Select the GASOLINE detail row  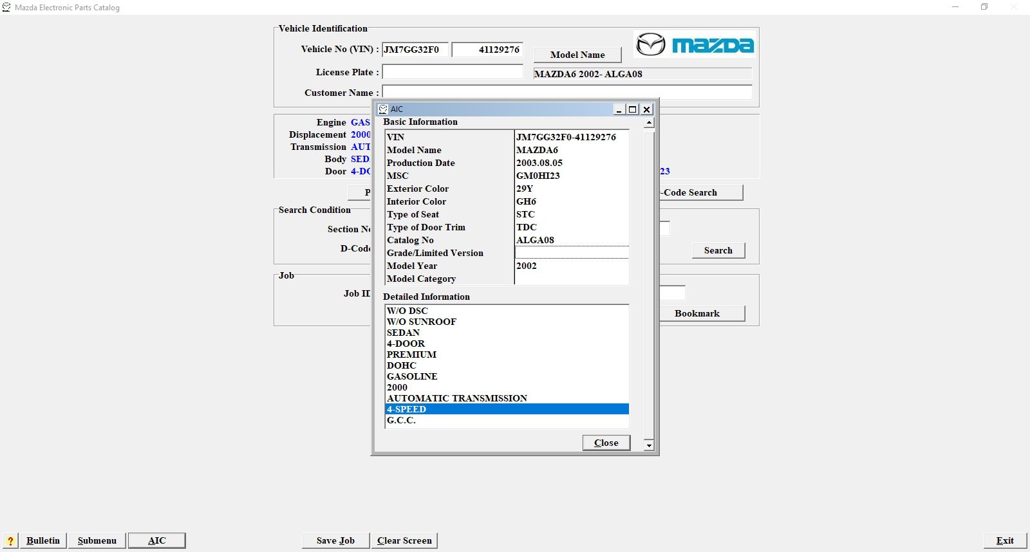[x=507, y=376]
